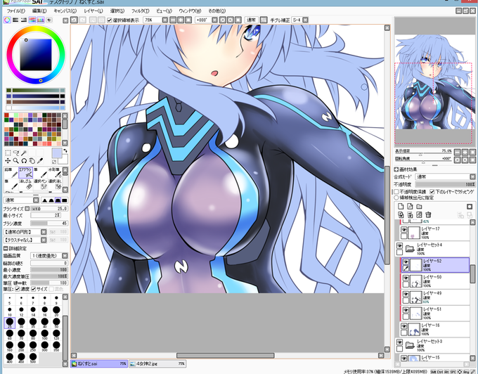Open the キャンバス(C) menu
This screenshot has height=374, width=478.
[65, 11]
